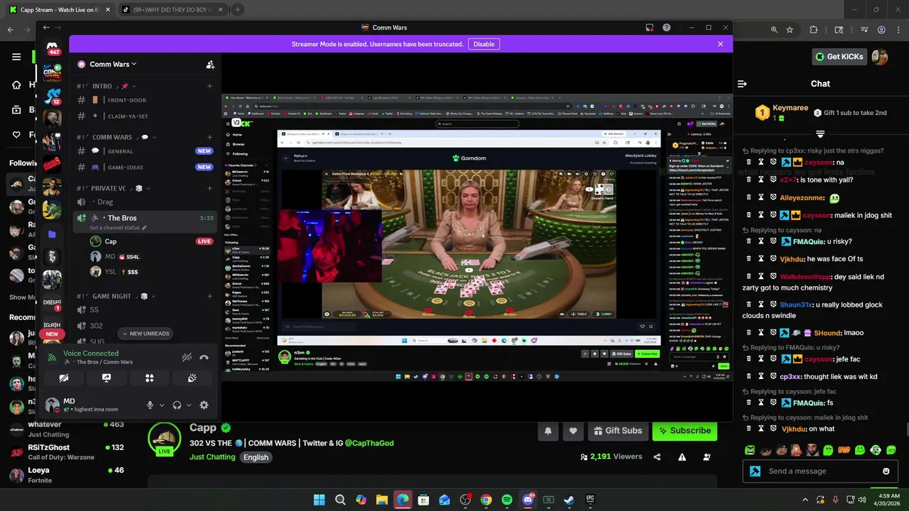Jump to NEW UNREADS in channel list
Viewport: 909px width, 511px height.
tap(146, 334)
